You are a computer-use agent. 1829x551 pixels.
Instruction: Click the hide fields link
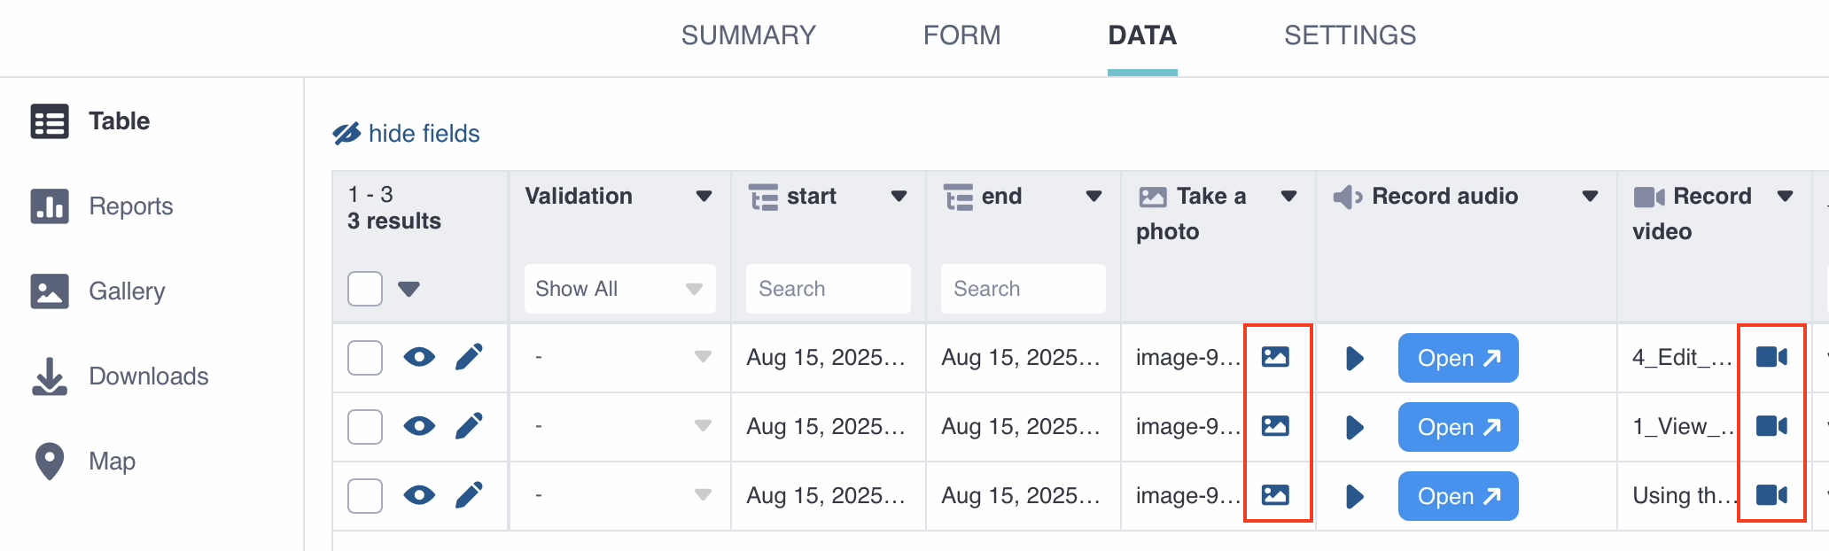pos(406,133)
